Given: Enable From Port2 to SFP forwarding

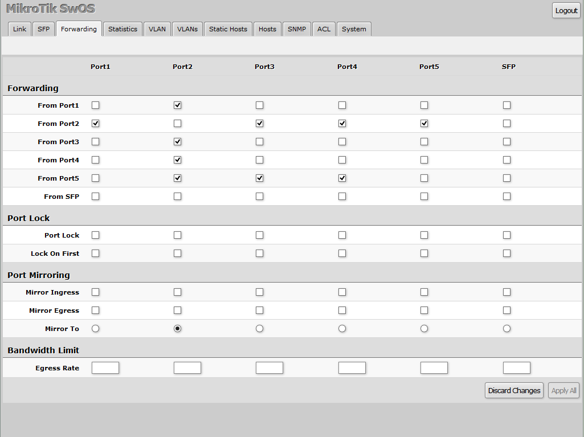Looking at the screenshot, I should [507, 123].
